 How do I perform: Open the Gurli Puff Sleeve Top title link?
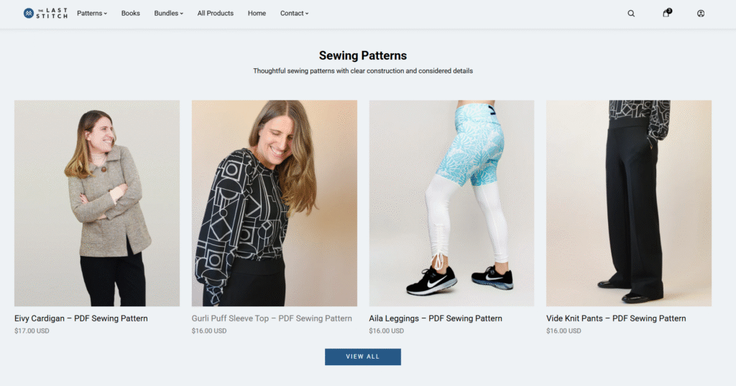(x=272, y=318)
